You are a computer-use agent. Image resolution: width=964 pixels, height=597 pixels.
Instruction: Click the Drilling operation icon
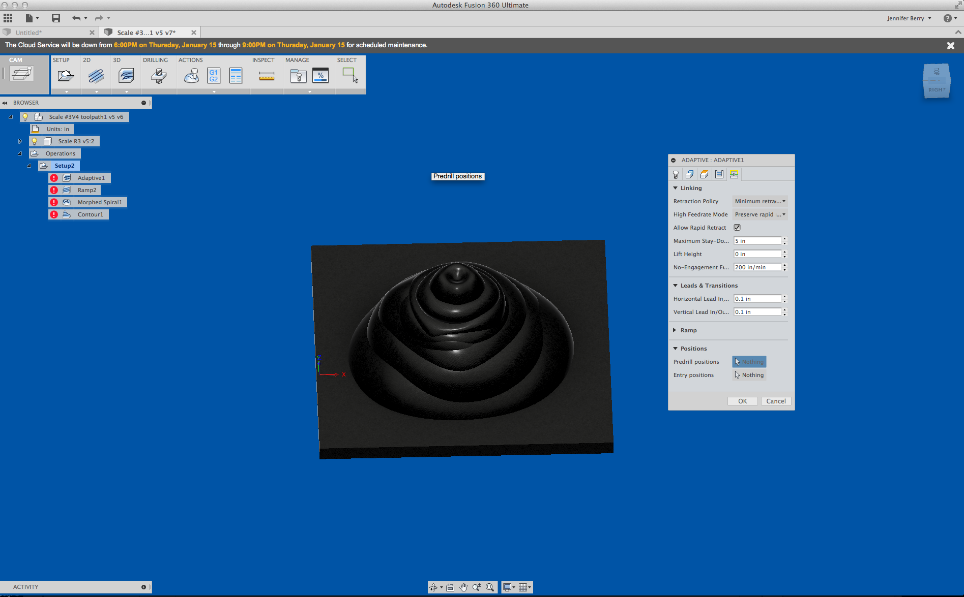(x=158, y=76)
